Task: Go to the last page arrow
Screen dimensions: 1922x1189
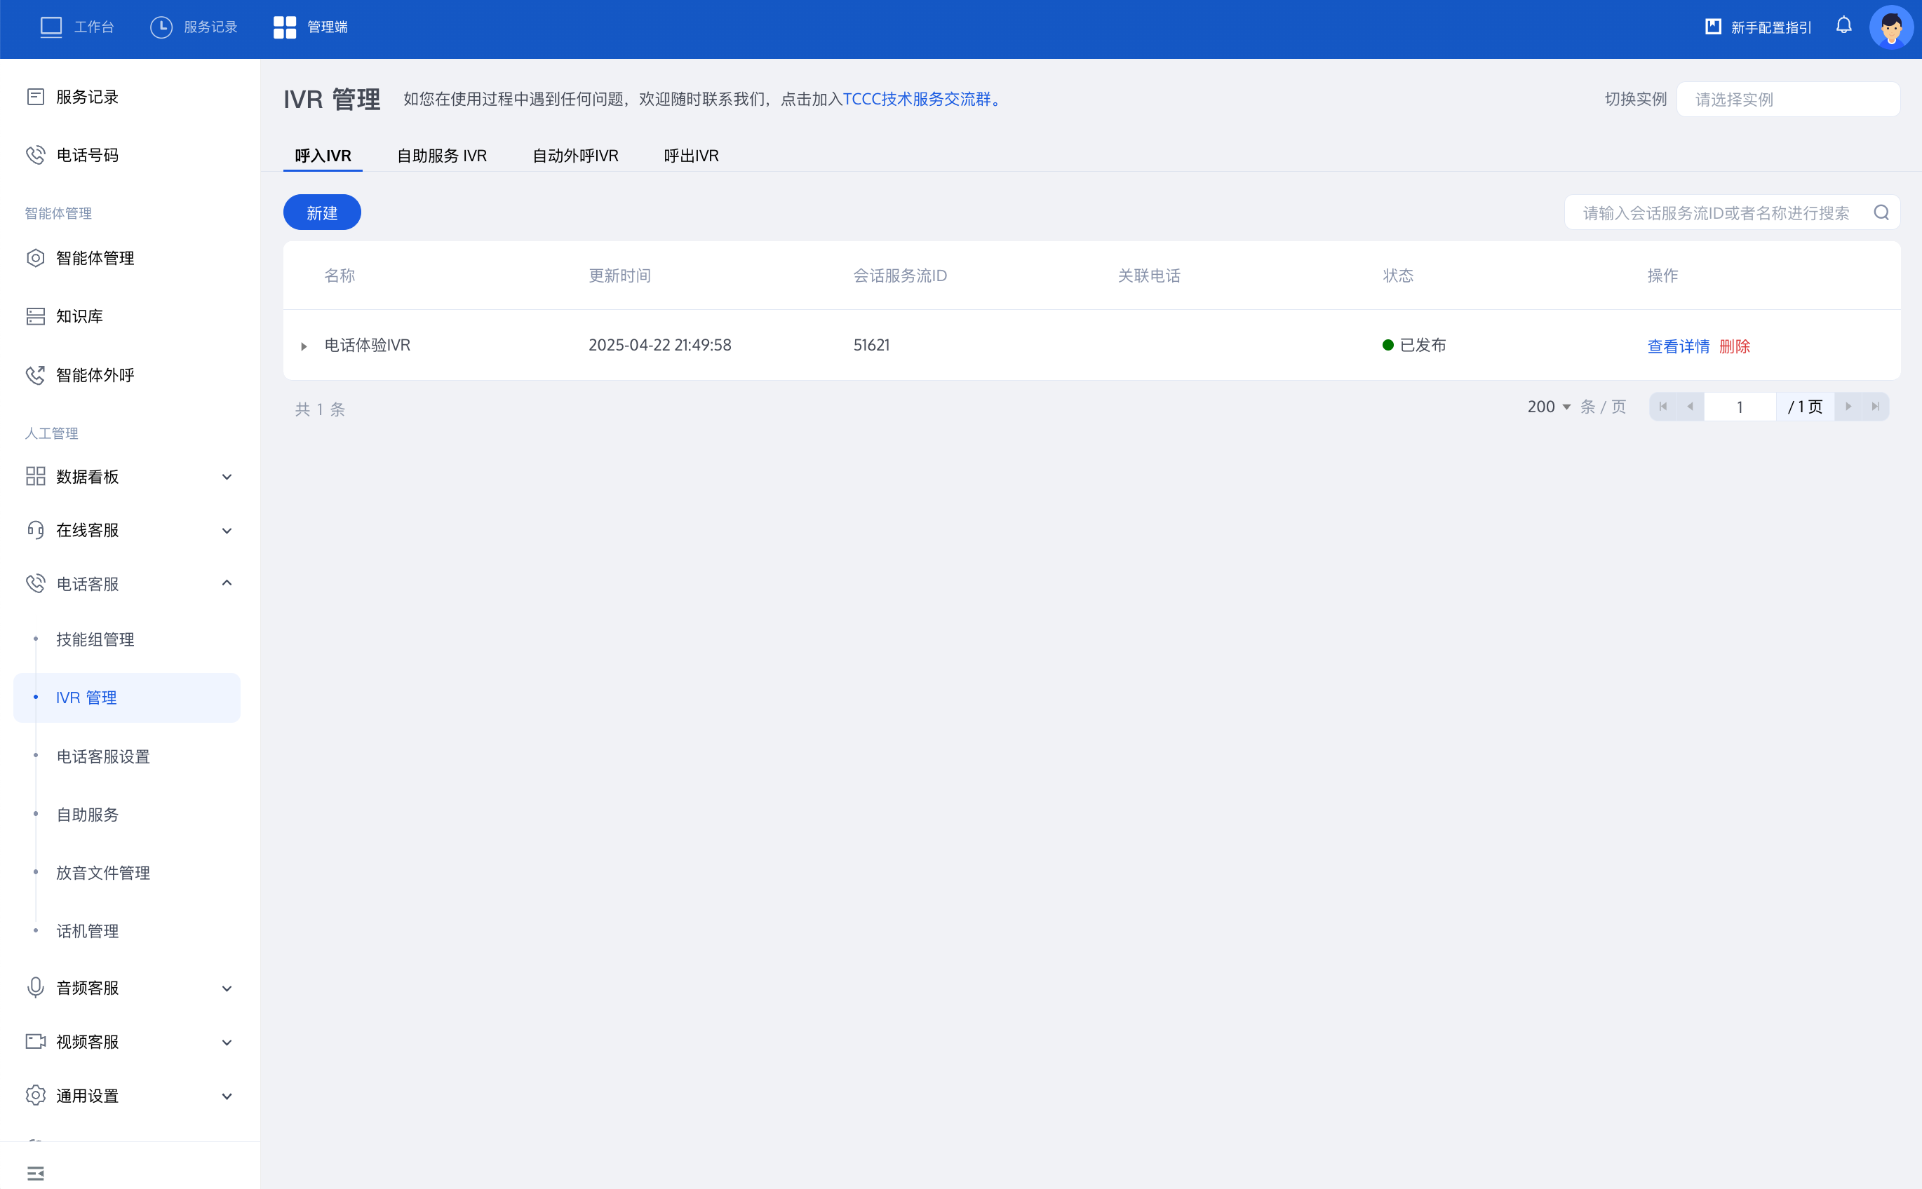Action: point(1876,407)
